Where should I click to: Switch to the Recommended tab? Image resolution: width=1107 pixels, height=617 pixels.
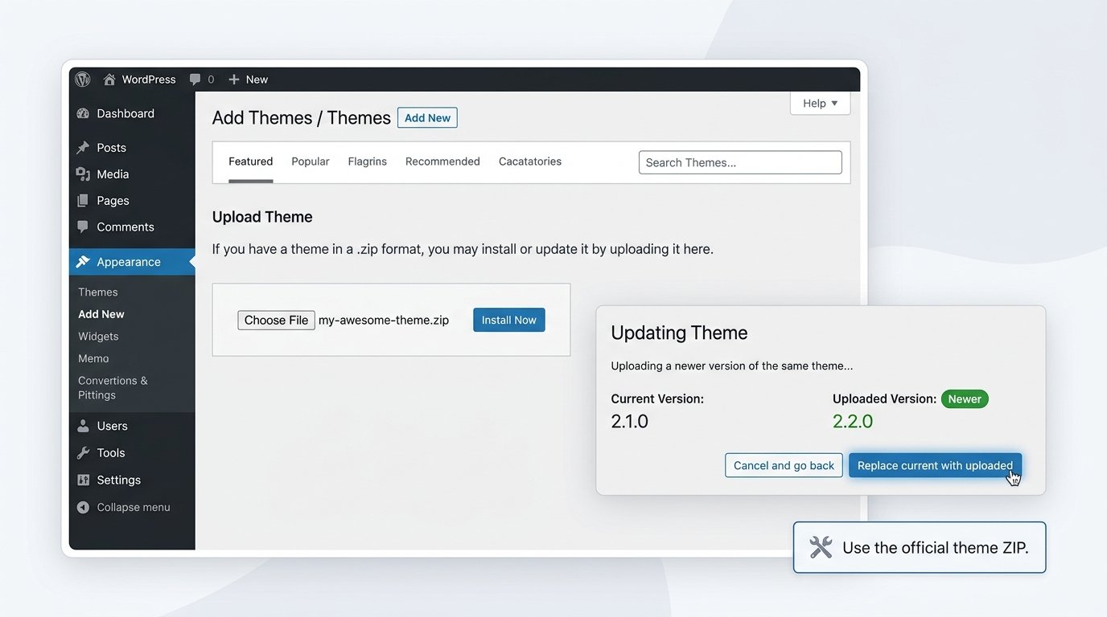pos(442,161)
